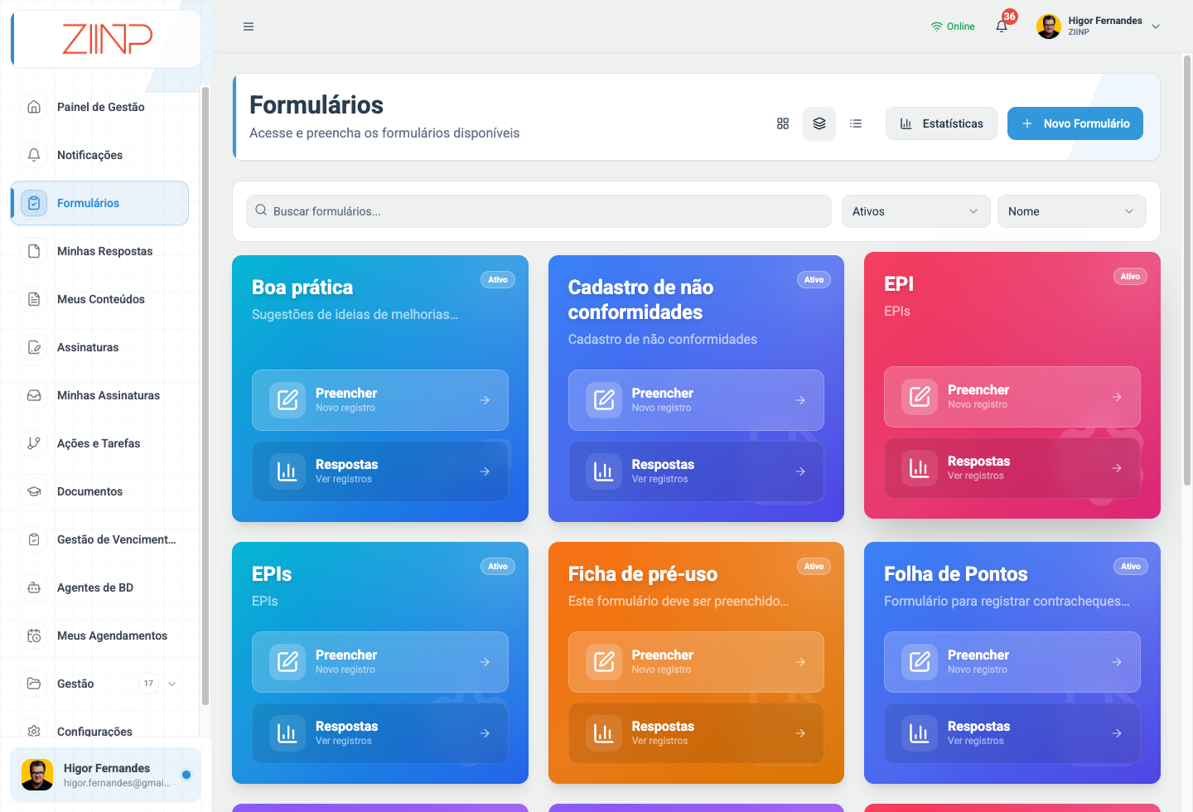This screenshot has width=1193, height=812.
Task: Click the main page vertical scrollbar
Action: point(1187,270)
